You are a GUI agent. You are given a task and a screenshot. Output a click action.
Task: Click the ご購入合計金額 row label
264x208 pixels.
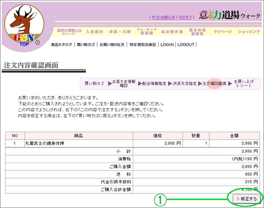click(116, 189)
